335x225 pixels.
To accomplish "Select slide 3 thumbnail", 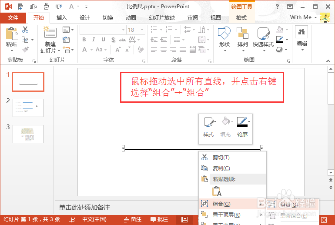I will [x=28, y=134].
